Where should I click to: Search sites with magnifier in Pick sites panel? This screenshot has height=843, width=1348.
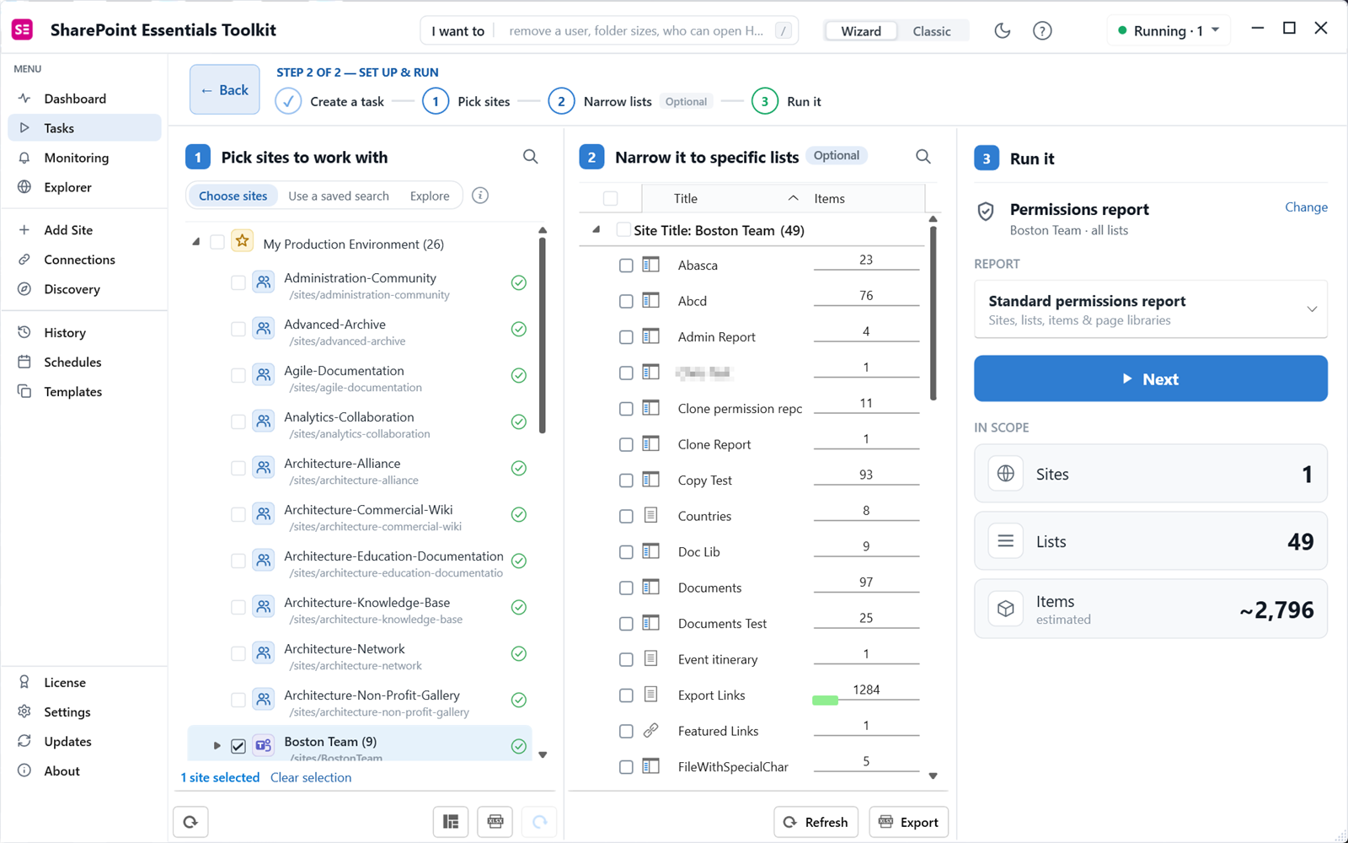pyautogui.click(x=530, y=157)
